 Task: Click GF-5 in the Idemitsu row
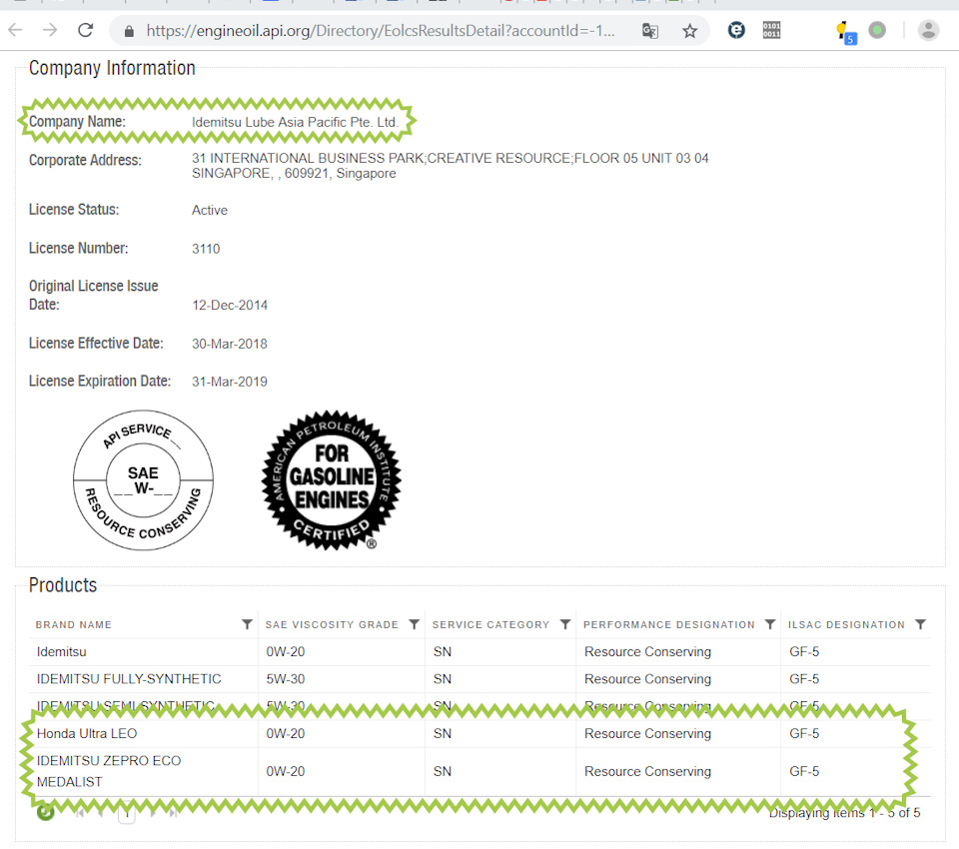[x=803, y=652]
